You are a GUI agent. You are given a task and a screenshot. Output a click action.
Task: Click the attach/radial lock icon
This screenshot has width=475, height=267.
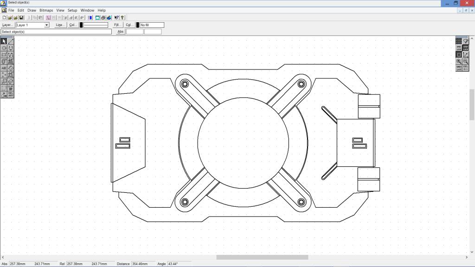466,41
